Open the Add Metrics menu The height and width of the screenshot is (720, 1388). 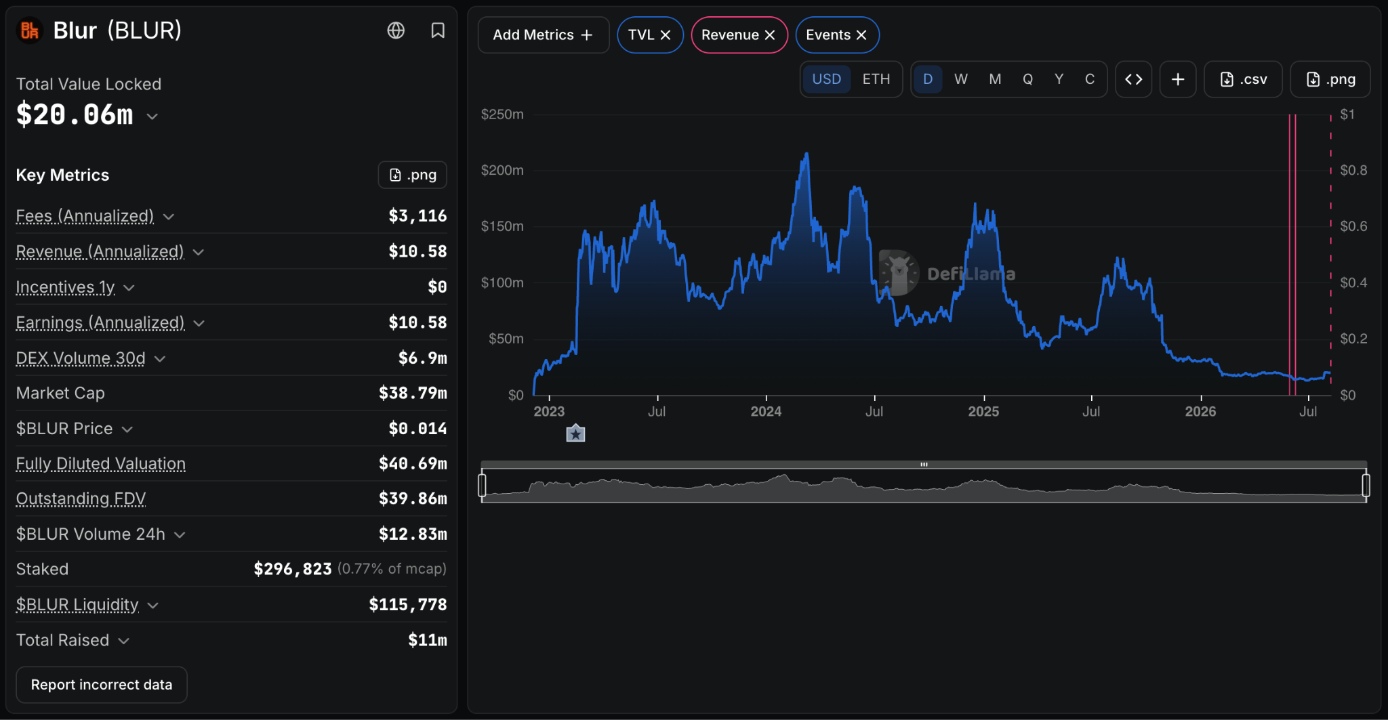pos(543,35)
